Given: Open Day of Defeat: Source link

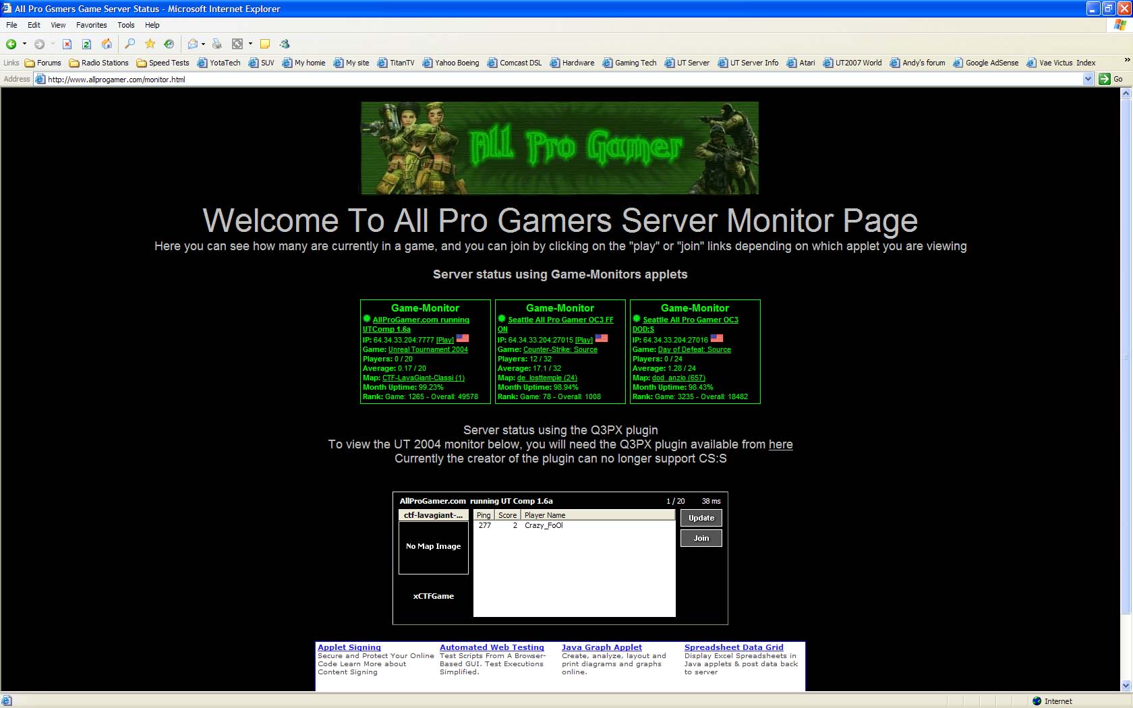Looking at the screenshot, I should pyautogui.click(x=695, y=349).
